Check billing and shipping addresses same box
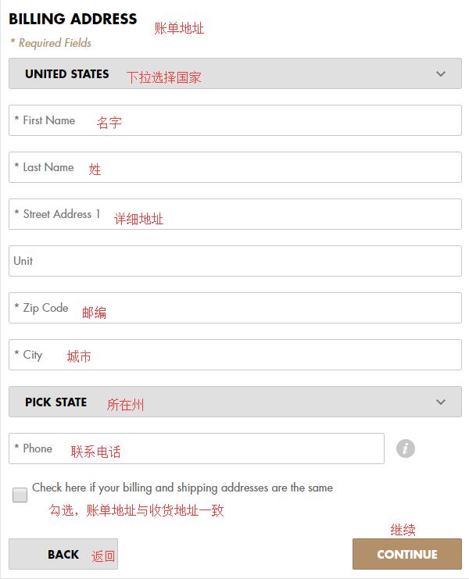Screen dimensions: 469x579 point(20,495)
